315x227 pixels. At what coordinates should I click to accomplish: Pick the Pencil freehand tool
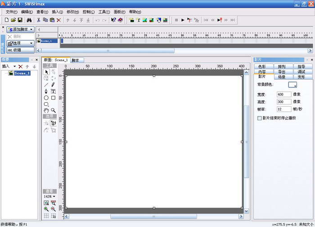[53, 84]
